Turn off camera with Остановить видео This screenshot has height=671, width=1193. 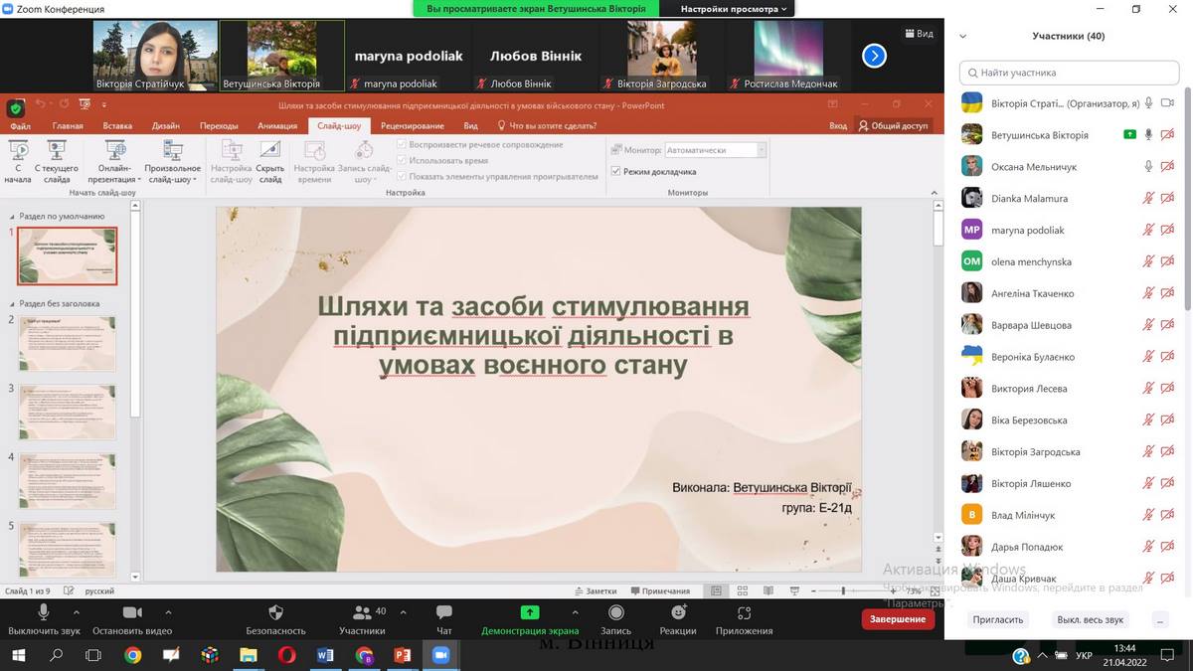coord(131,613)
